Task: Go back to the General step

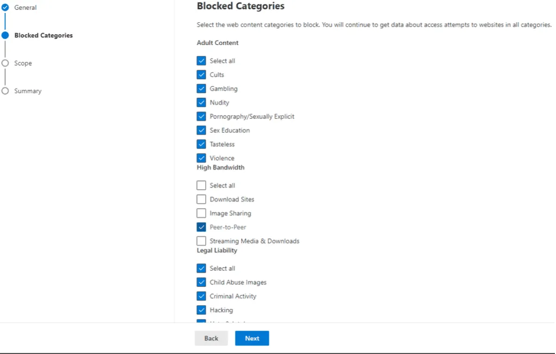Action: [x=24, y=7]
